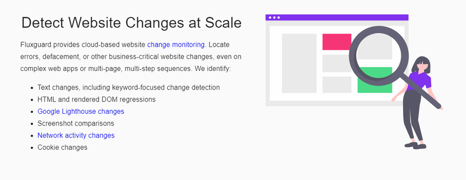Click the green block in the illustration
Image resolution: width=466 pixels, height=180 pixels.
tap(375, 80)
